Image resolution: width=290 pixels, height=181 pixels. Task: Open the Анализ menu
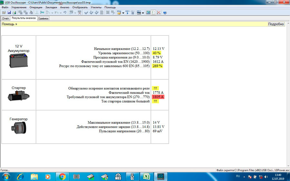[x=64, y=7]
